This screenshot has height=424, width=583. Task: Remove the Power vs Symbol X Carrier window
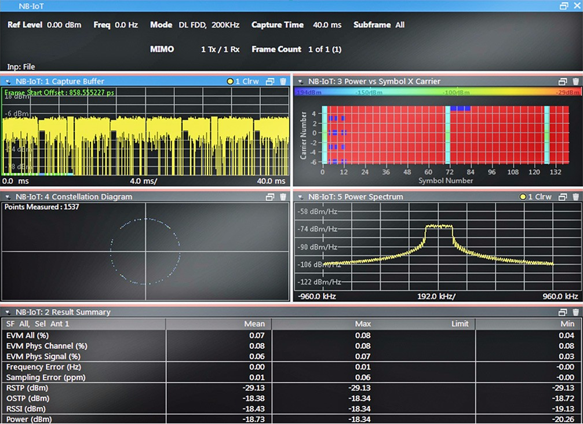(575, 81)
